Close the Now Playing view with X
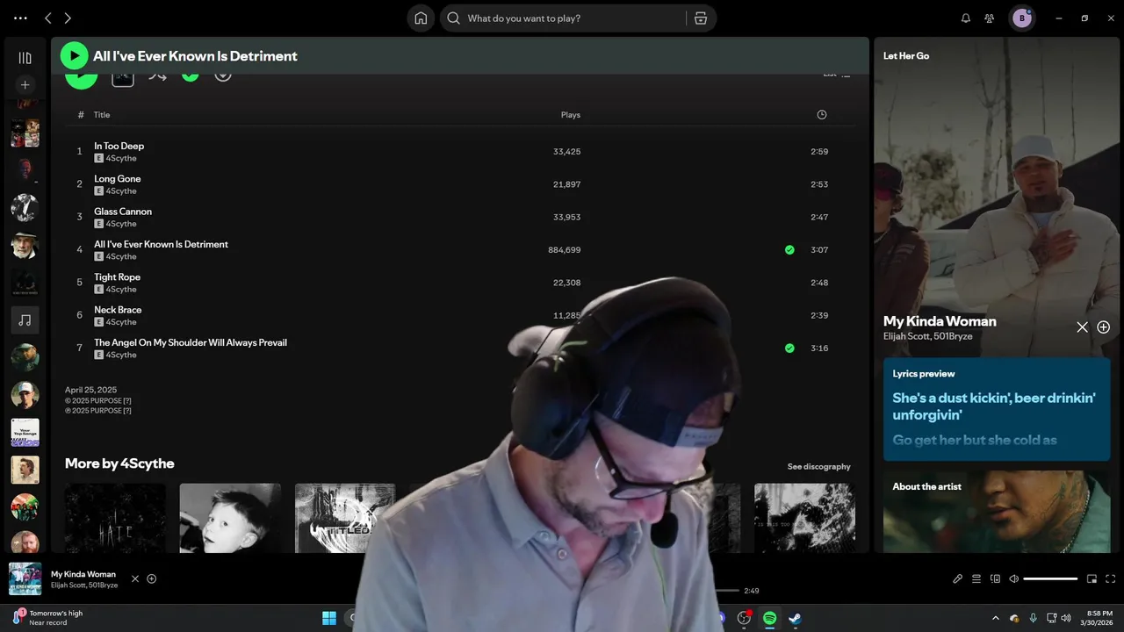The height and width of the screenshot is (632, 1124). tap(1082, 327)
